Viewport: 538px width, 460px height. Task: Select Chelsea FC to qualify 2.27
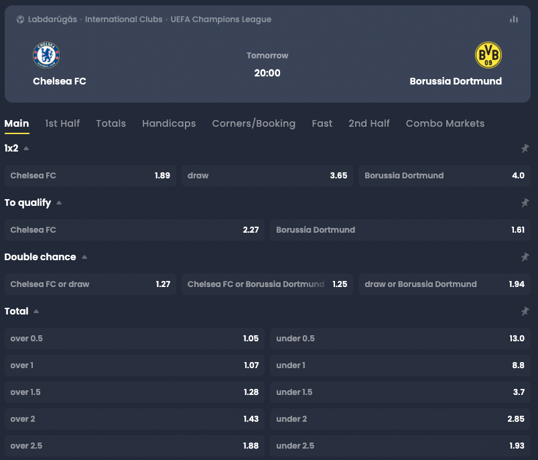pyautogui.click(x=135, y=230)
